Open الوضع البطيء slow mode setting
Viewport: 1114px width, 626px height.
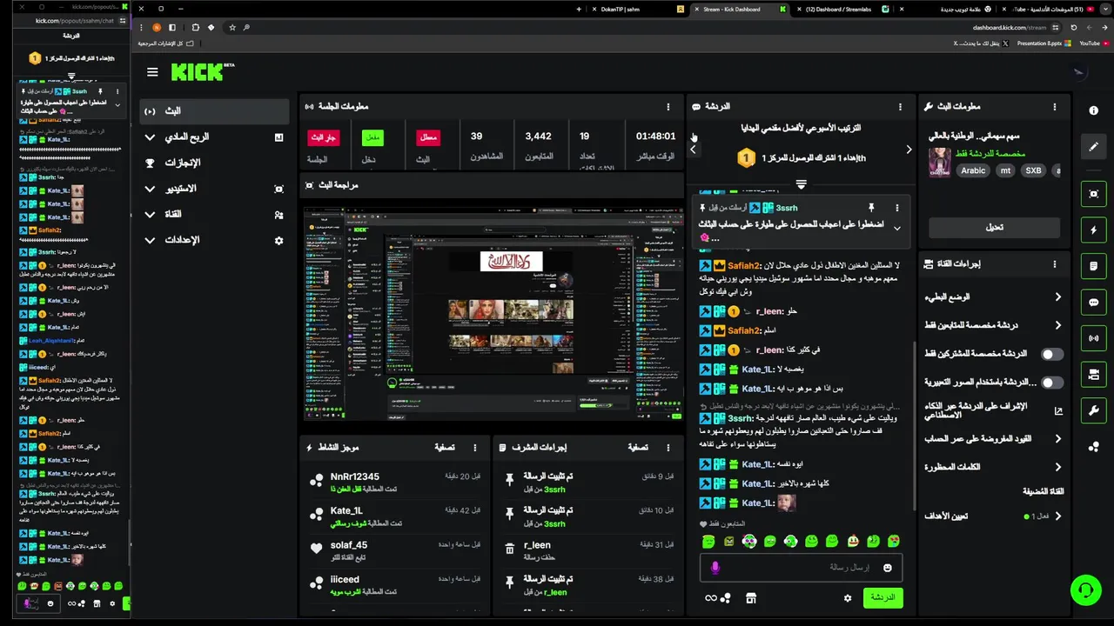click(x=994, y=297)
